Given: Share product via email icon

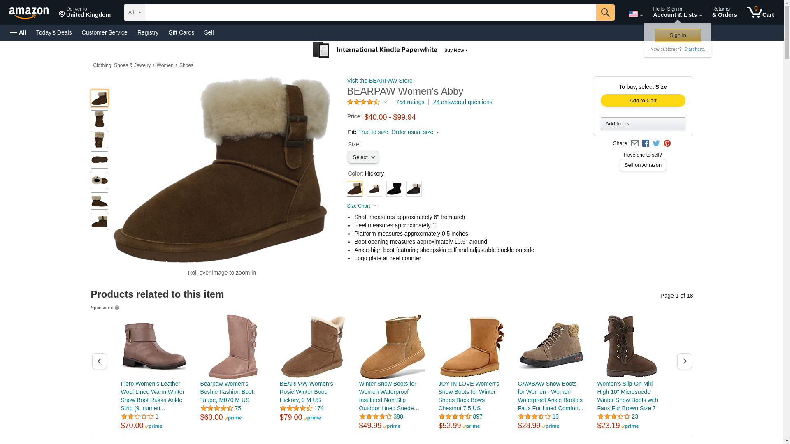Looking at the screenshot, I should [634, 143].
